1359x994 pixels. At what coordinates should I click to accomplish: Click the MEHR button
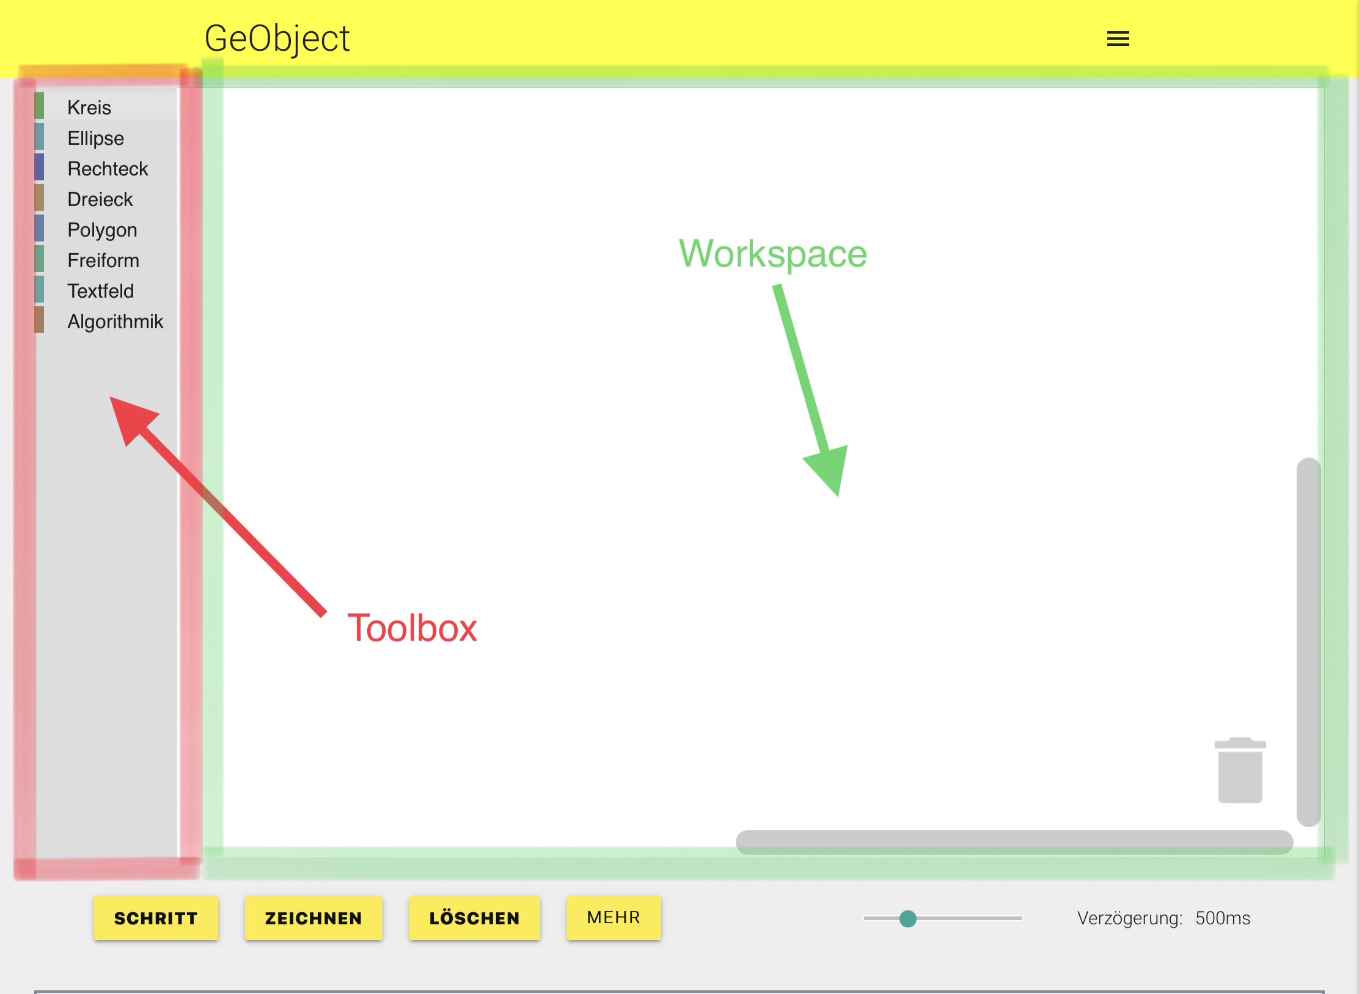pos(614,918)
